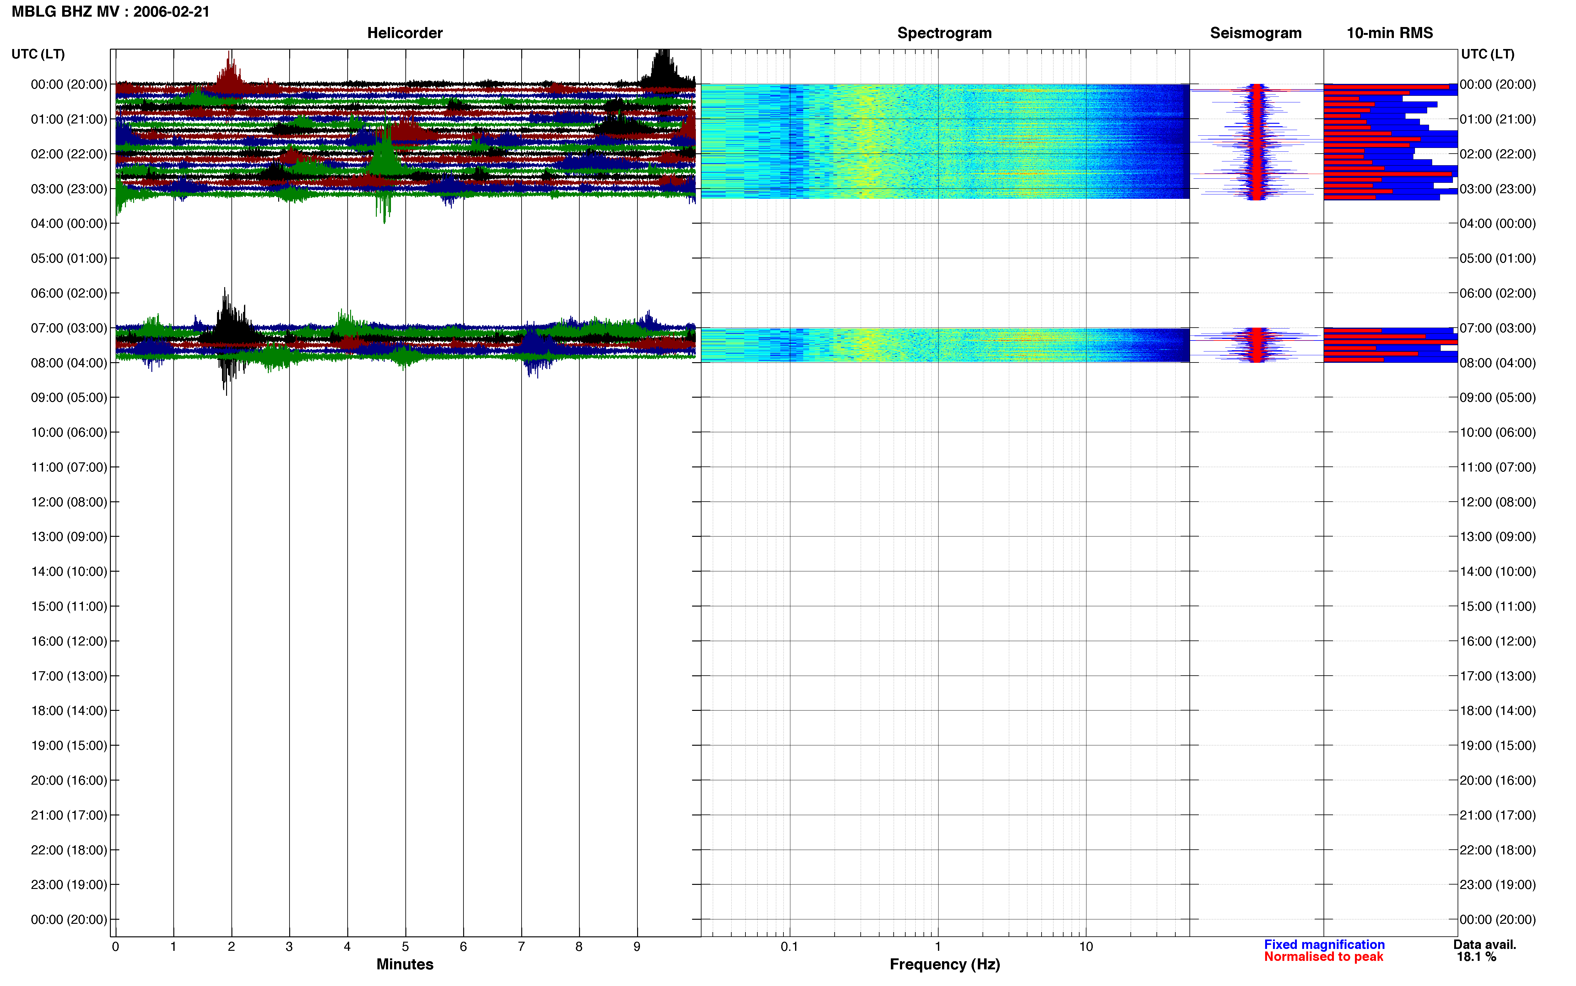Click the '18.1 %' data availability value

click(1476, 957)
